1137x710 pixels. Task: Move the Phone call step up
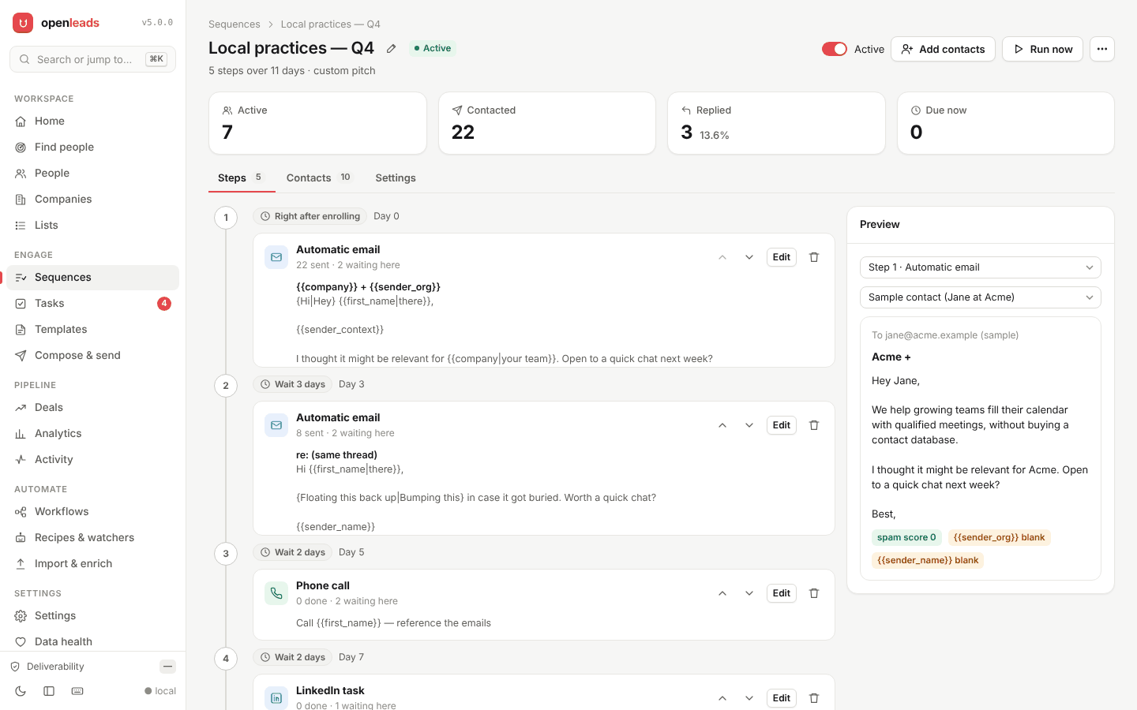(722, 593)
